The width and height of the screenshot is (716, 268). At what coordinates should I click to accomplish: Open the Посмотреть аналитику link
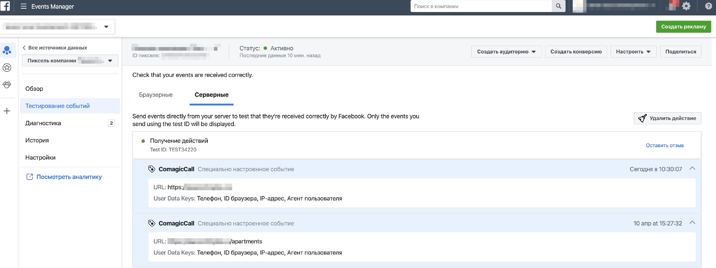(69, 177)
